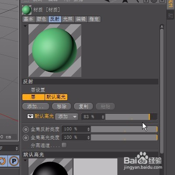Open the 编辑 tab

[x=81, y=19]
